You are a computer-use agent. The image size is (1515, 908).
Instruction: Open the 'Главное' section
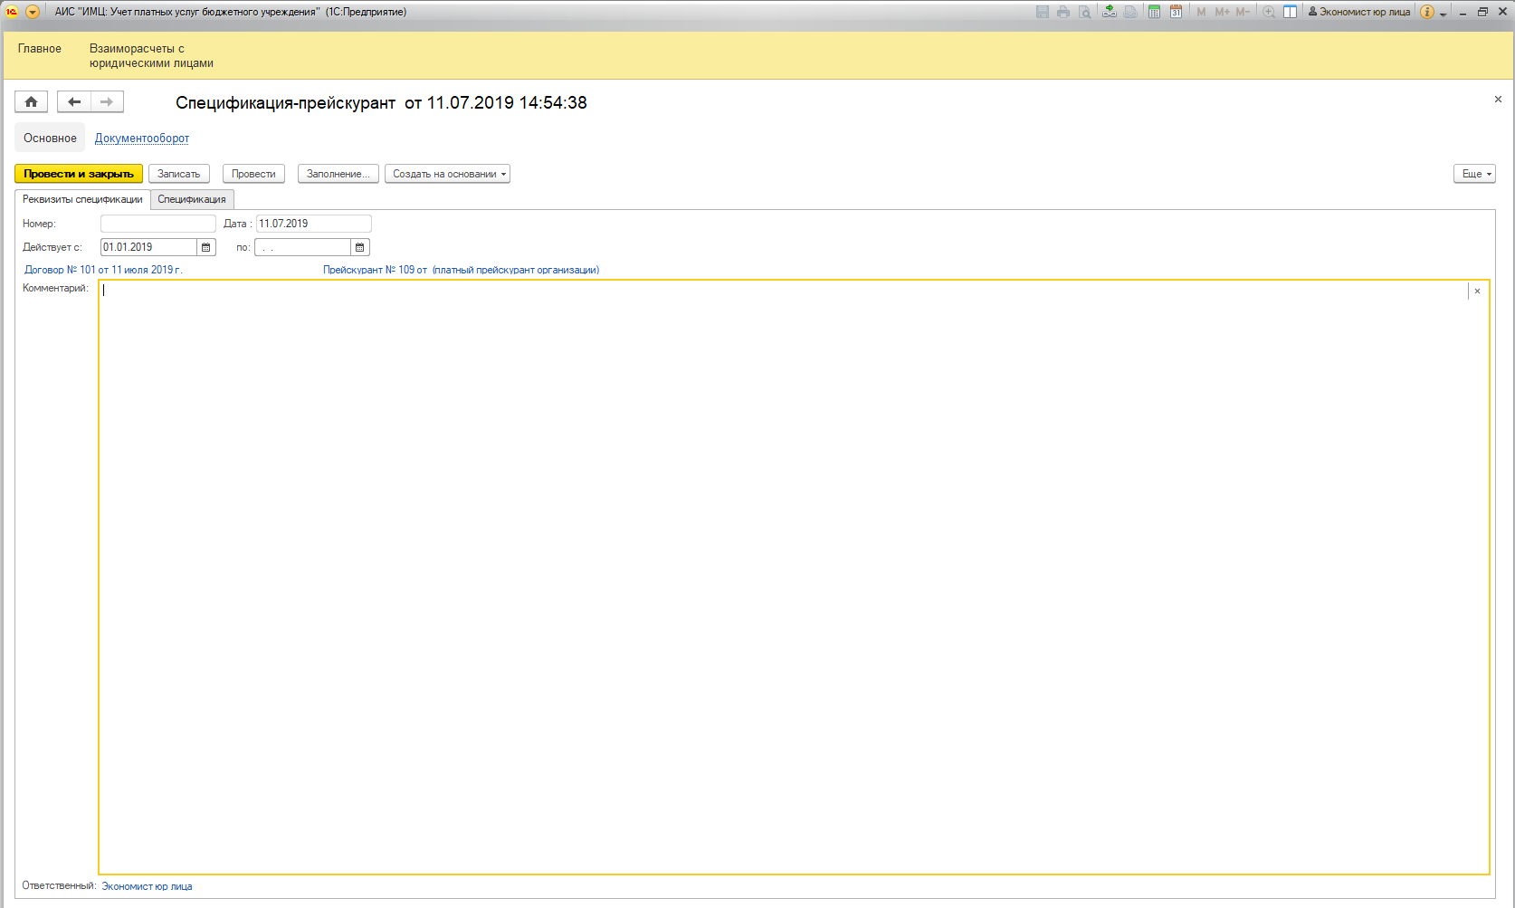click(40, 49)
